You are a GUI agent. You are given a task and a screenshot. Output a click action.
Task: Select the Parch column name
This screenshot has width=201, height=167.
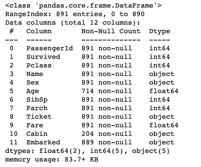(37, 108)
